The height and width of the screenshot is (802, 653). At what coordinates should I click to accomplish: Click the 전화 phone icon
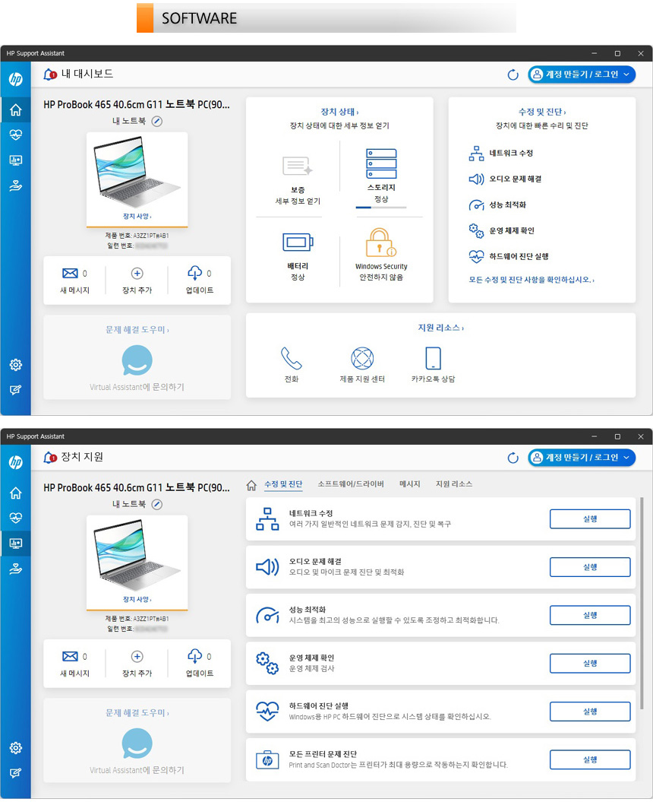[292, 358]
